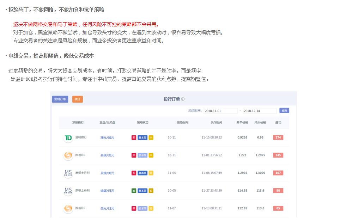Image resolution: width=340 pixels, height=221 pixels.
Task: Open the 澳元/加元 currency pair link
Action: (107, 137)
